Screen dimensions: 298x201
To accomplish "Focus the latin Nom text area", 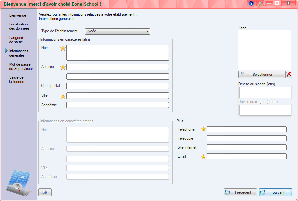I will pos(117,53).
